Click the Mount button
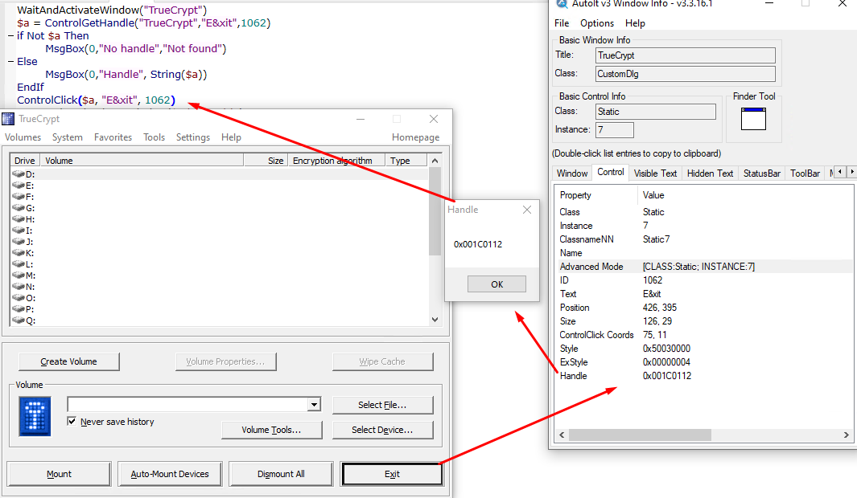The height and width of the screenshot is (498, 857). point(59,474)
